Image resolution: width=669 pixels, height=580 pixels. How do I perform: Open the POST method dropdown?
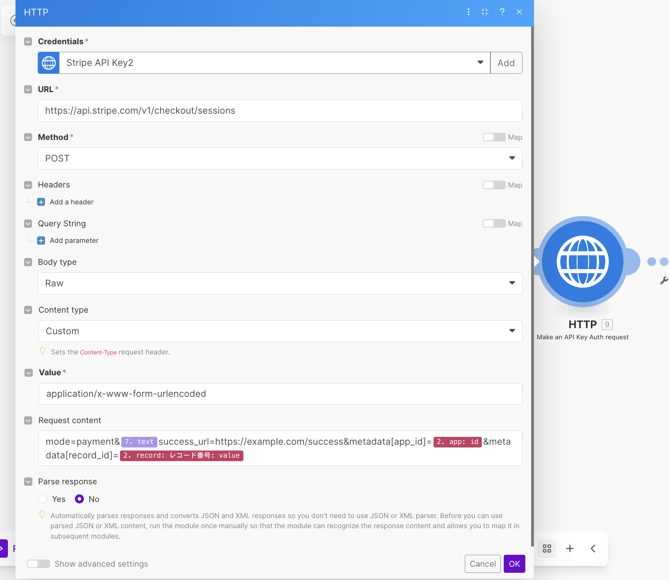click(x=280, y=158)
